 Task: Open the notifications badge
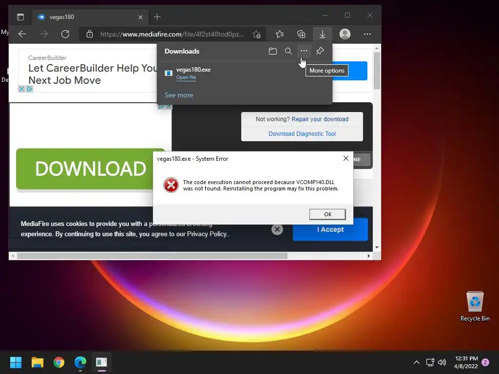pos(485,362)
